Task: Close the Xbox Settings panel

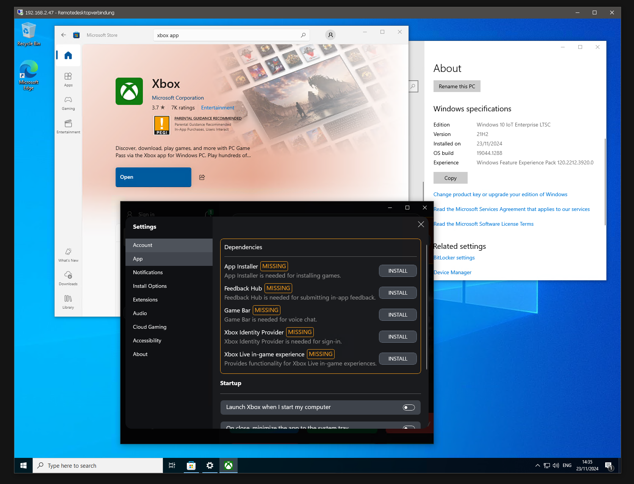Action: [x=421, y=224]
